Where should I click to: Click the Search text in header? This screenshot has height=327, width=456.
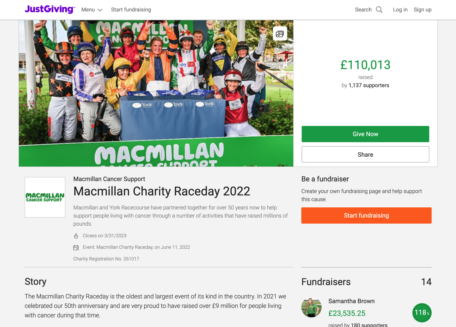[363, 10]
